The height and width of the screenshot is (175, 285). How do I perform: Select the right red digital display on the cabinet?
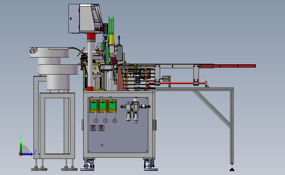coord(101,128)
